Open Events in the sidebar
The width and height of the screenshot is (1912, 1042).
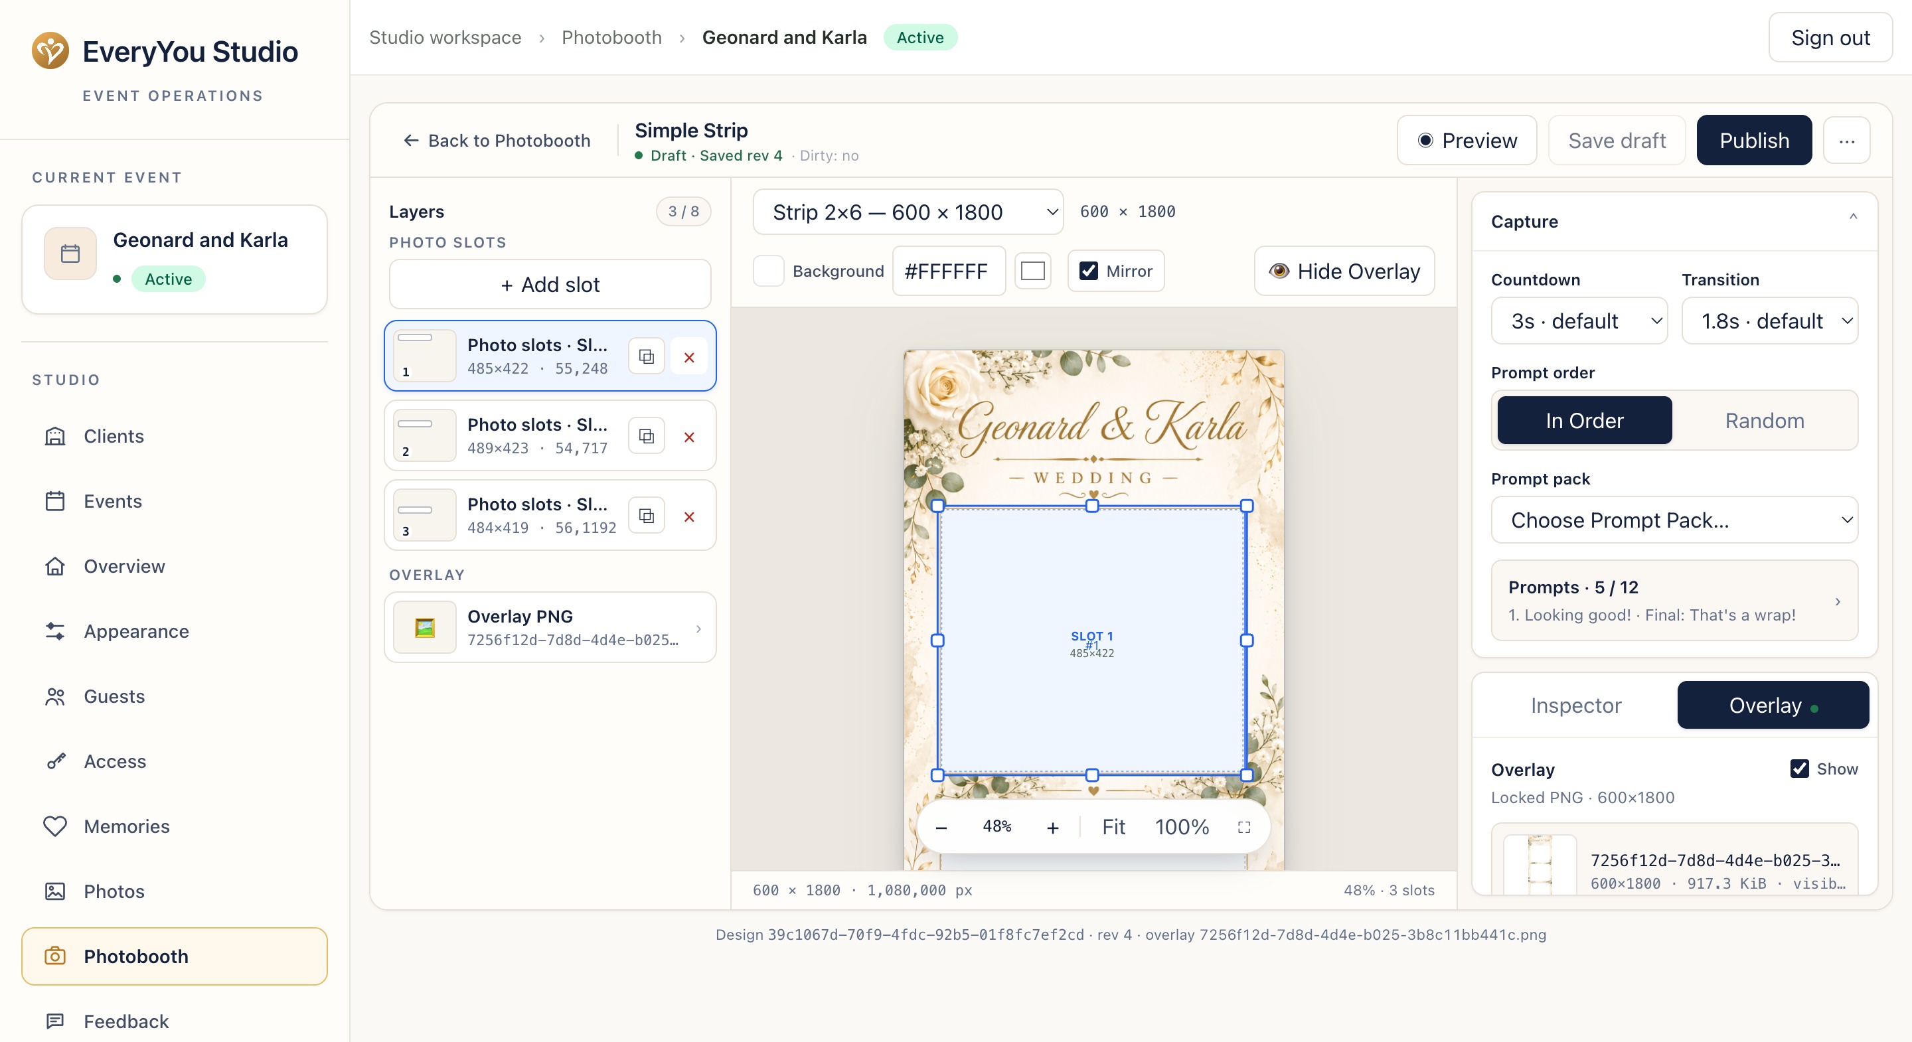coord(175,502)
